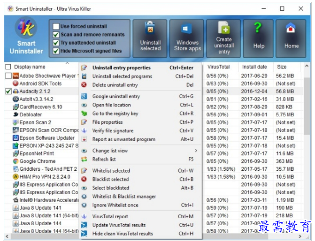The height and width of the screenshot is (241, 315).
Task: Click the Verify file signature icon
Action: coord(84,131)
